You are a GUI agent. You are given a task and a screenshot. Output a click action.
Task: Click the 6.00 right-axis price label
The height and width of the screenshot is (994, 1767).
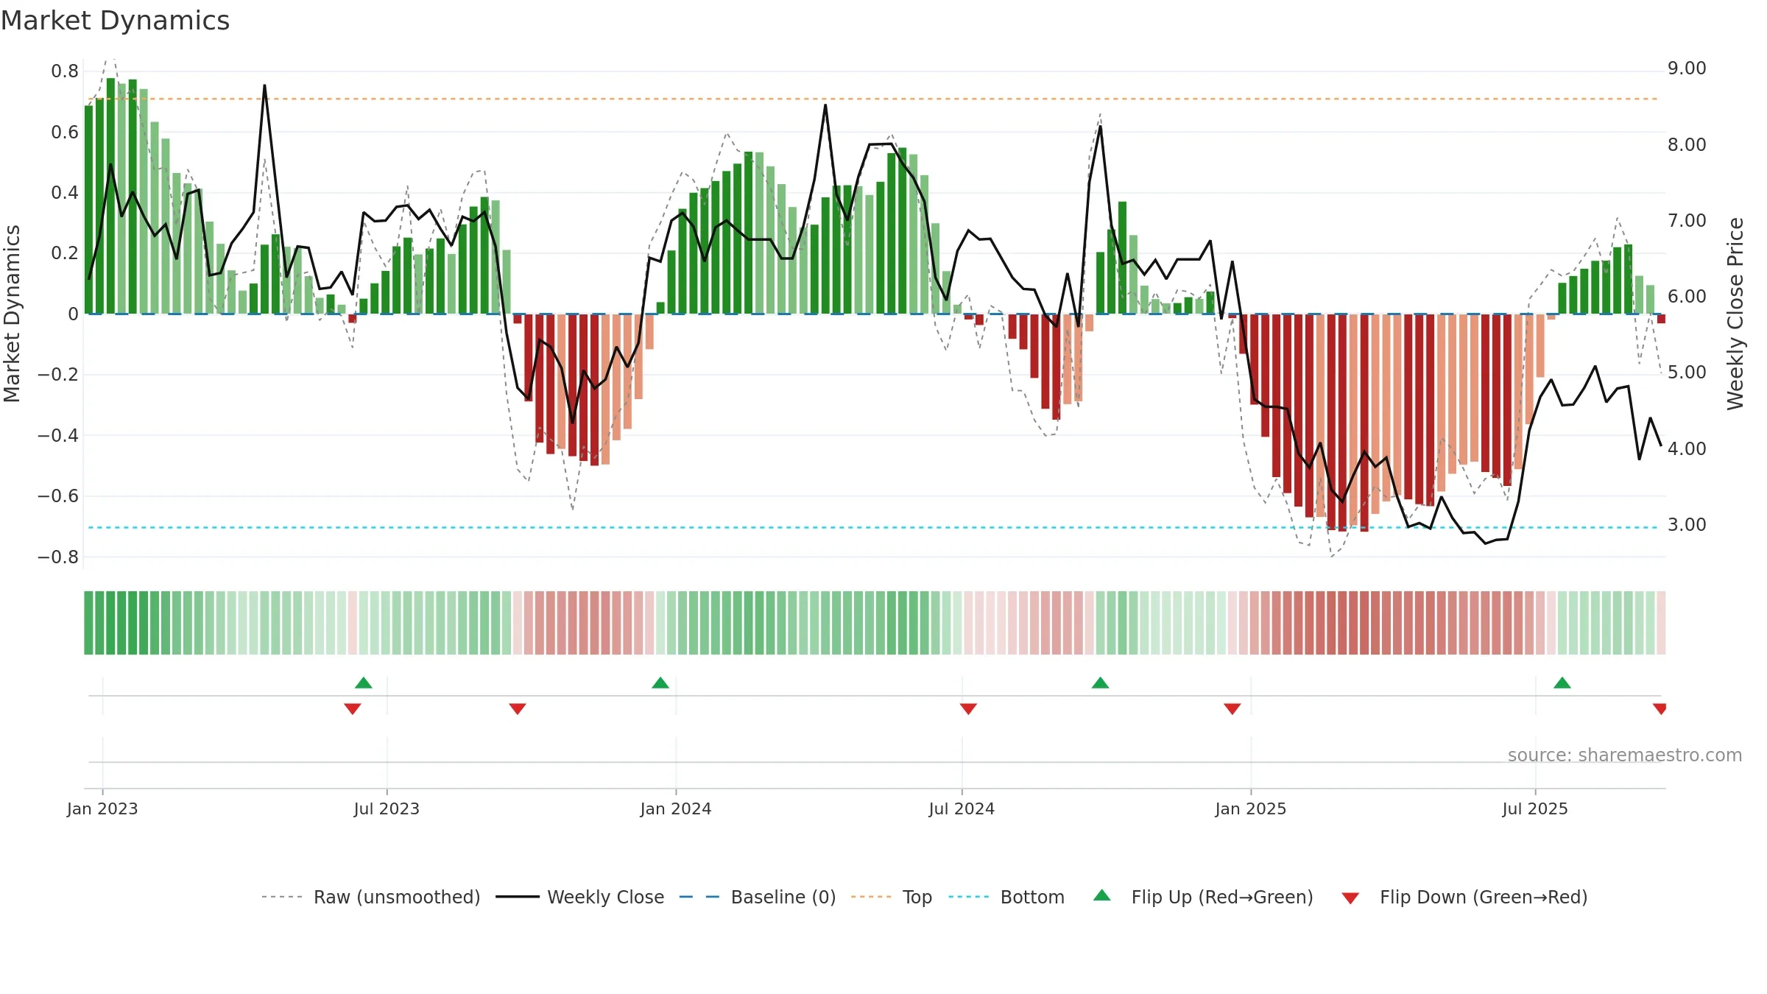[1687, 297]
